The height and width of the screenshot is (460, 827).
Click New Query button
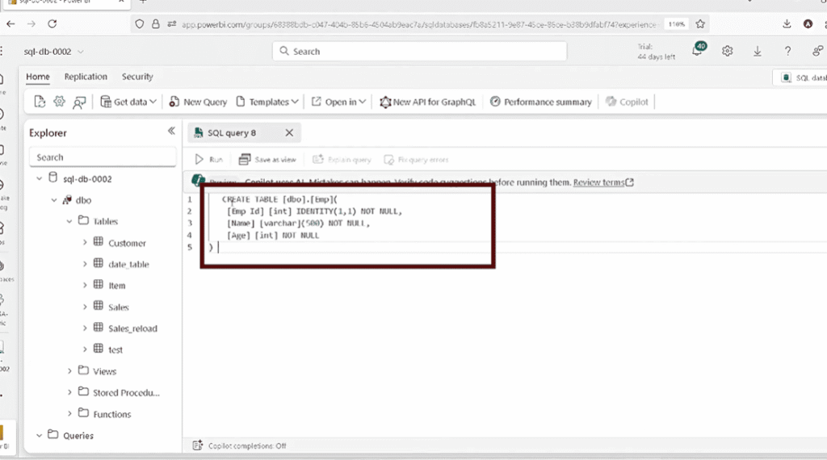pyautogui.click(x=198, y=102)
